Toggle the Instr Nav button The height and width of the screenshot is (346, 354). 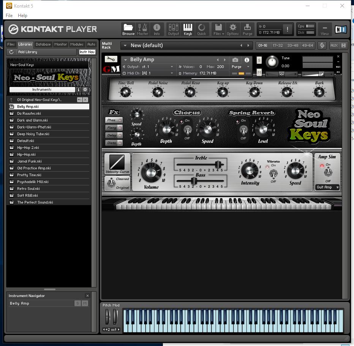[x=87, y=52]
